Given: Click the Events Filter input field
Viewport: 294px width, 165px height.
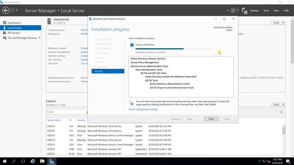Looking at the screenshot, I should (67, 112).
